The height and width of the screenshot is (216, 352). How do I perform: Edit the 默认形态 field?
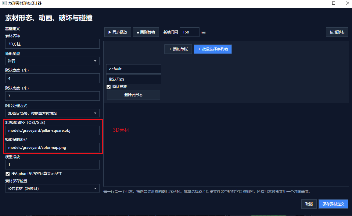[134, 79]
